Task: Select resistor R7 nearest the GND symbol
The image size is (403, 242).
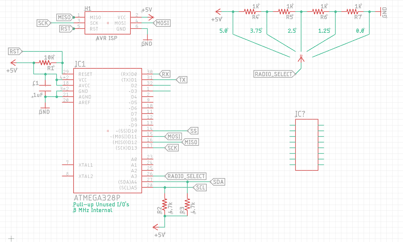Action: click(351, 11)
